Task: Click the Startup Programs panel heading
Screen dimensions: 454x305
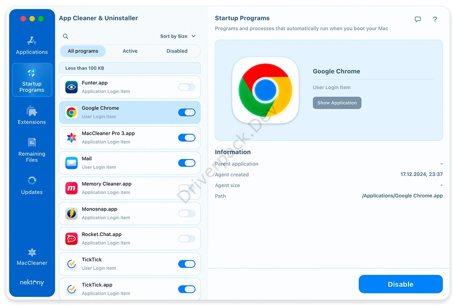Action: click(x=242, y=18)
